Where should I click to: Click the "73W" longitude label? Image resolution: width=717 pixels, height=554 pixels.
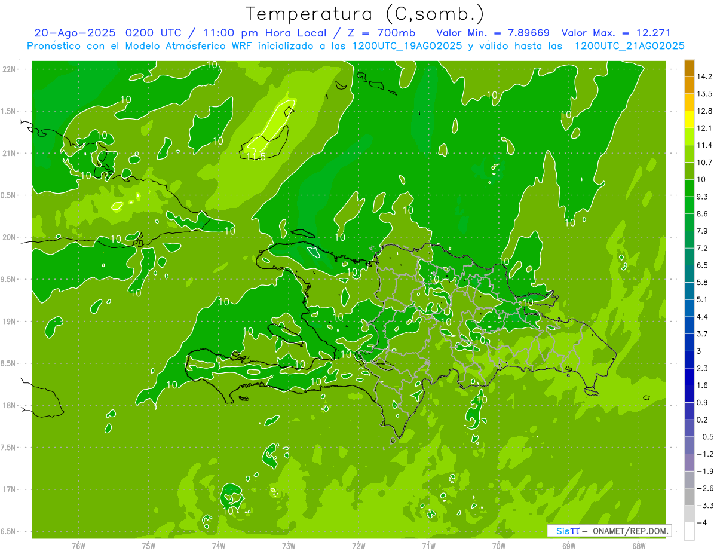(x=289, y=546)
